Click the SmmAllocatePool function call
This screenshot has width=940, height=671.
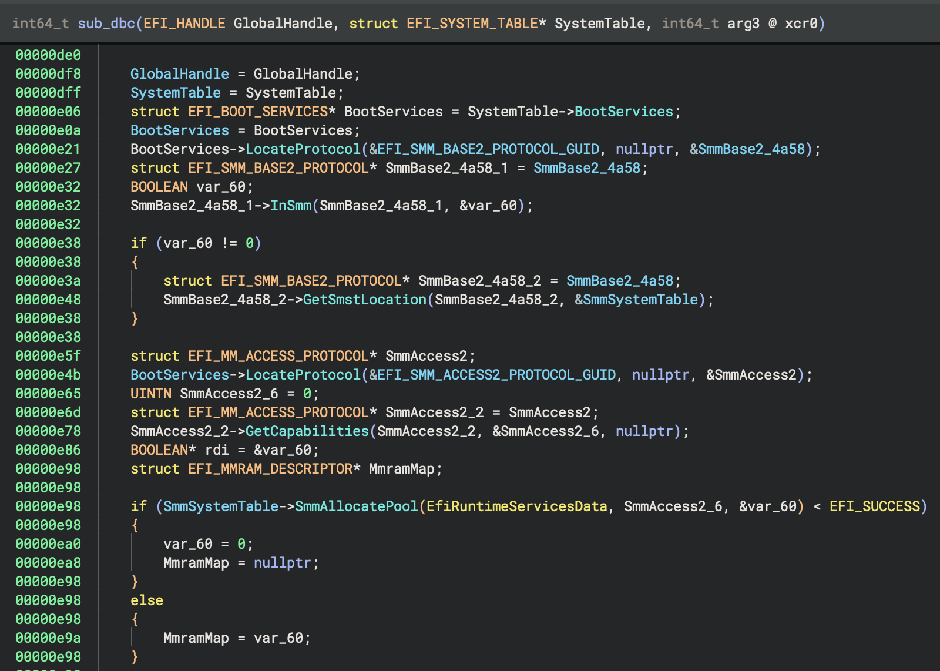pos(356,506)
